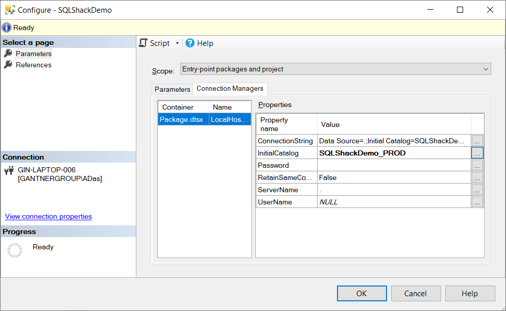Screen dimensions: 506x311
Task: Minimize the Configure dialog window
Action: pos(430,10)
